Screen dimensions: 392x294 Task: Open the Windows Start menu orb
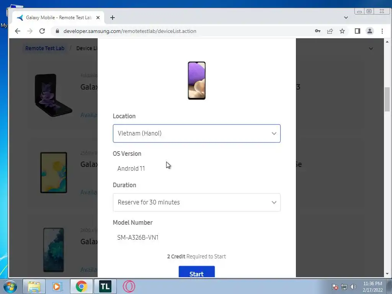coord(10,286)
